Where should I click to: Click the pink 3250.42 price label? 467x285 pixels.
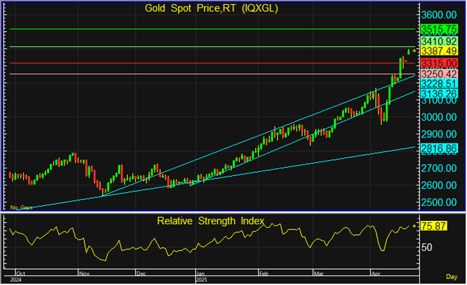pyautogui.click(x=439, y=73)
